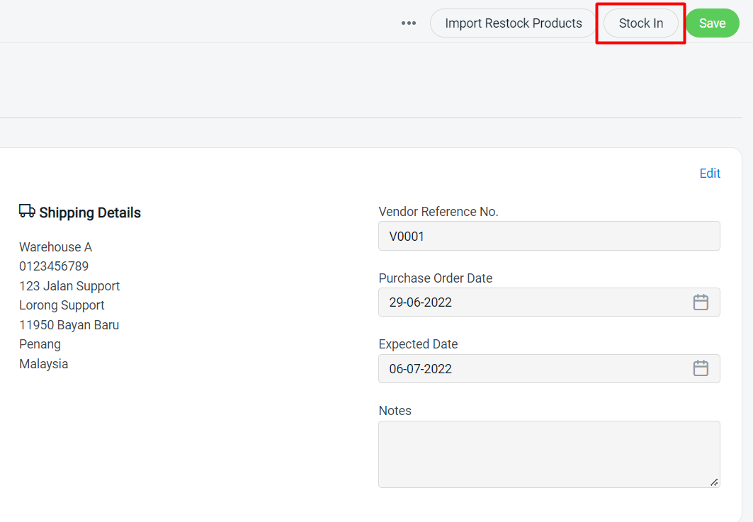Click the phone number 0123456789
Viewport: 753px width, 522px height.
pos(53,266)
